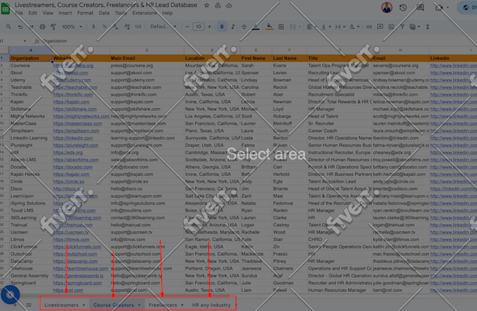
Task: Star the spreadsheet document
Action: [x=206, y=6]
